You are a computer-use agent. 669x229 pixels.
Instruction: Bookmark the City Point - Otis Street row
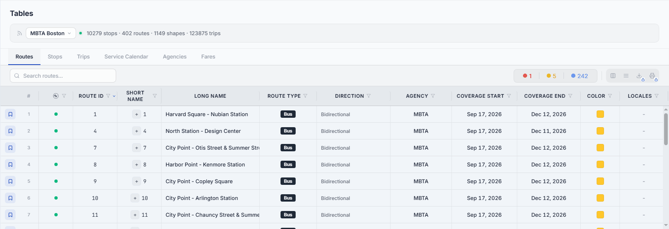point(10,148)
